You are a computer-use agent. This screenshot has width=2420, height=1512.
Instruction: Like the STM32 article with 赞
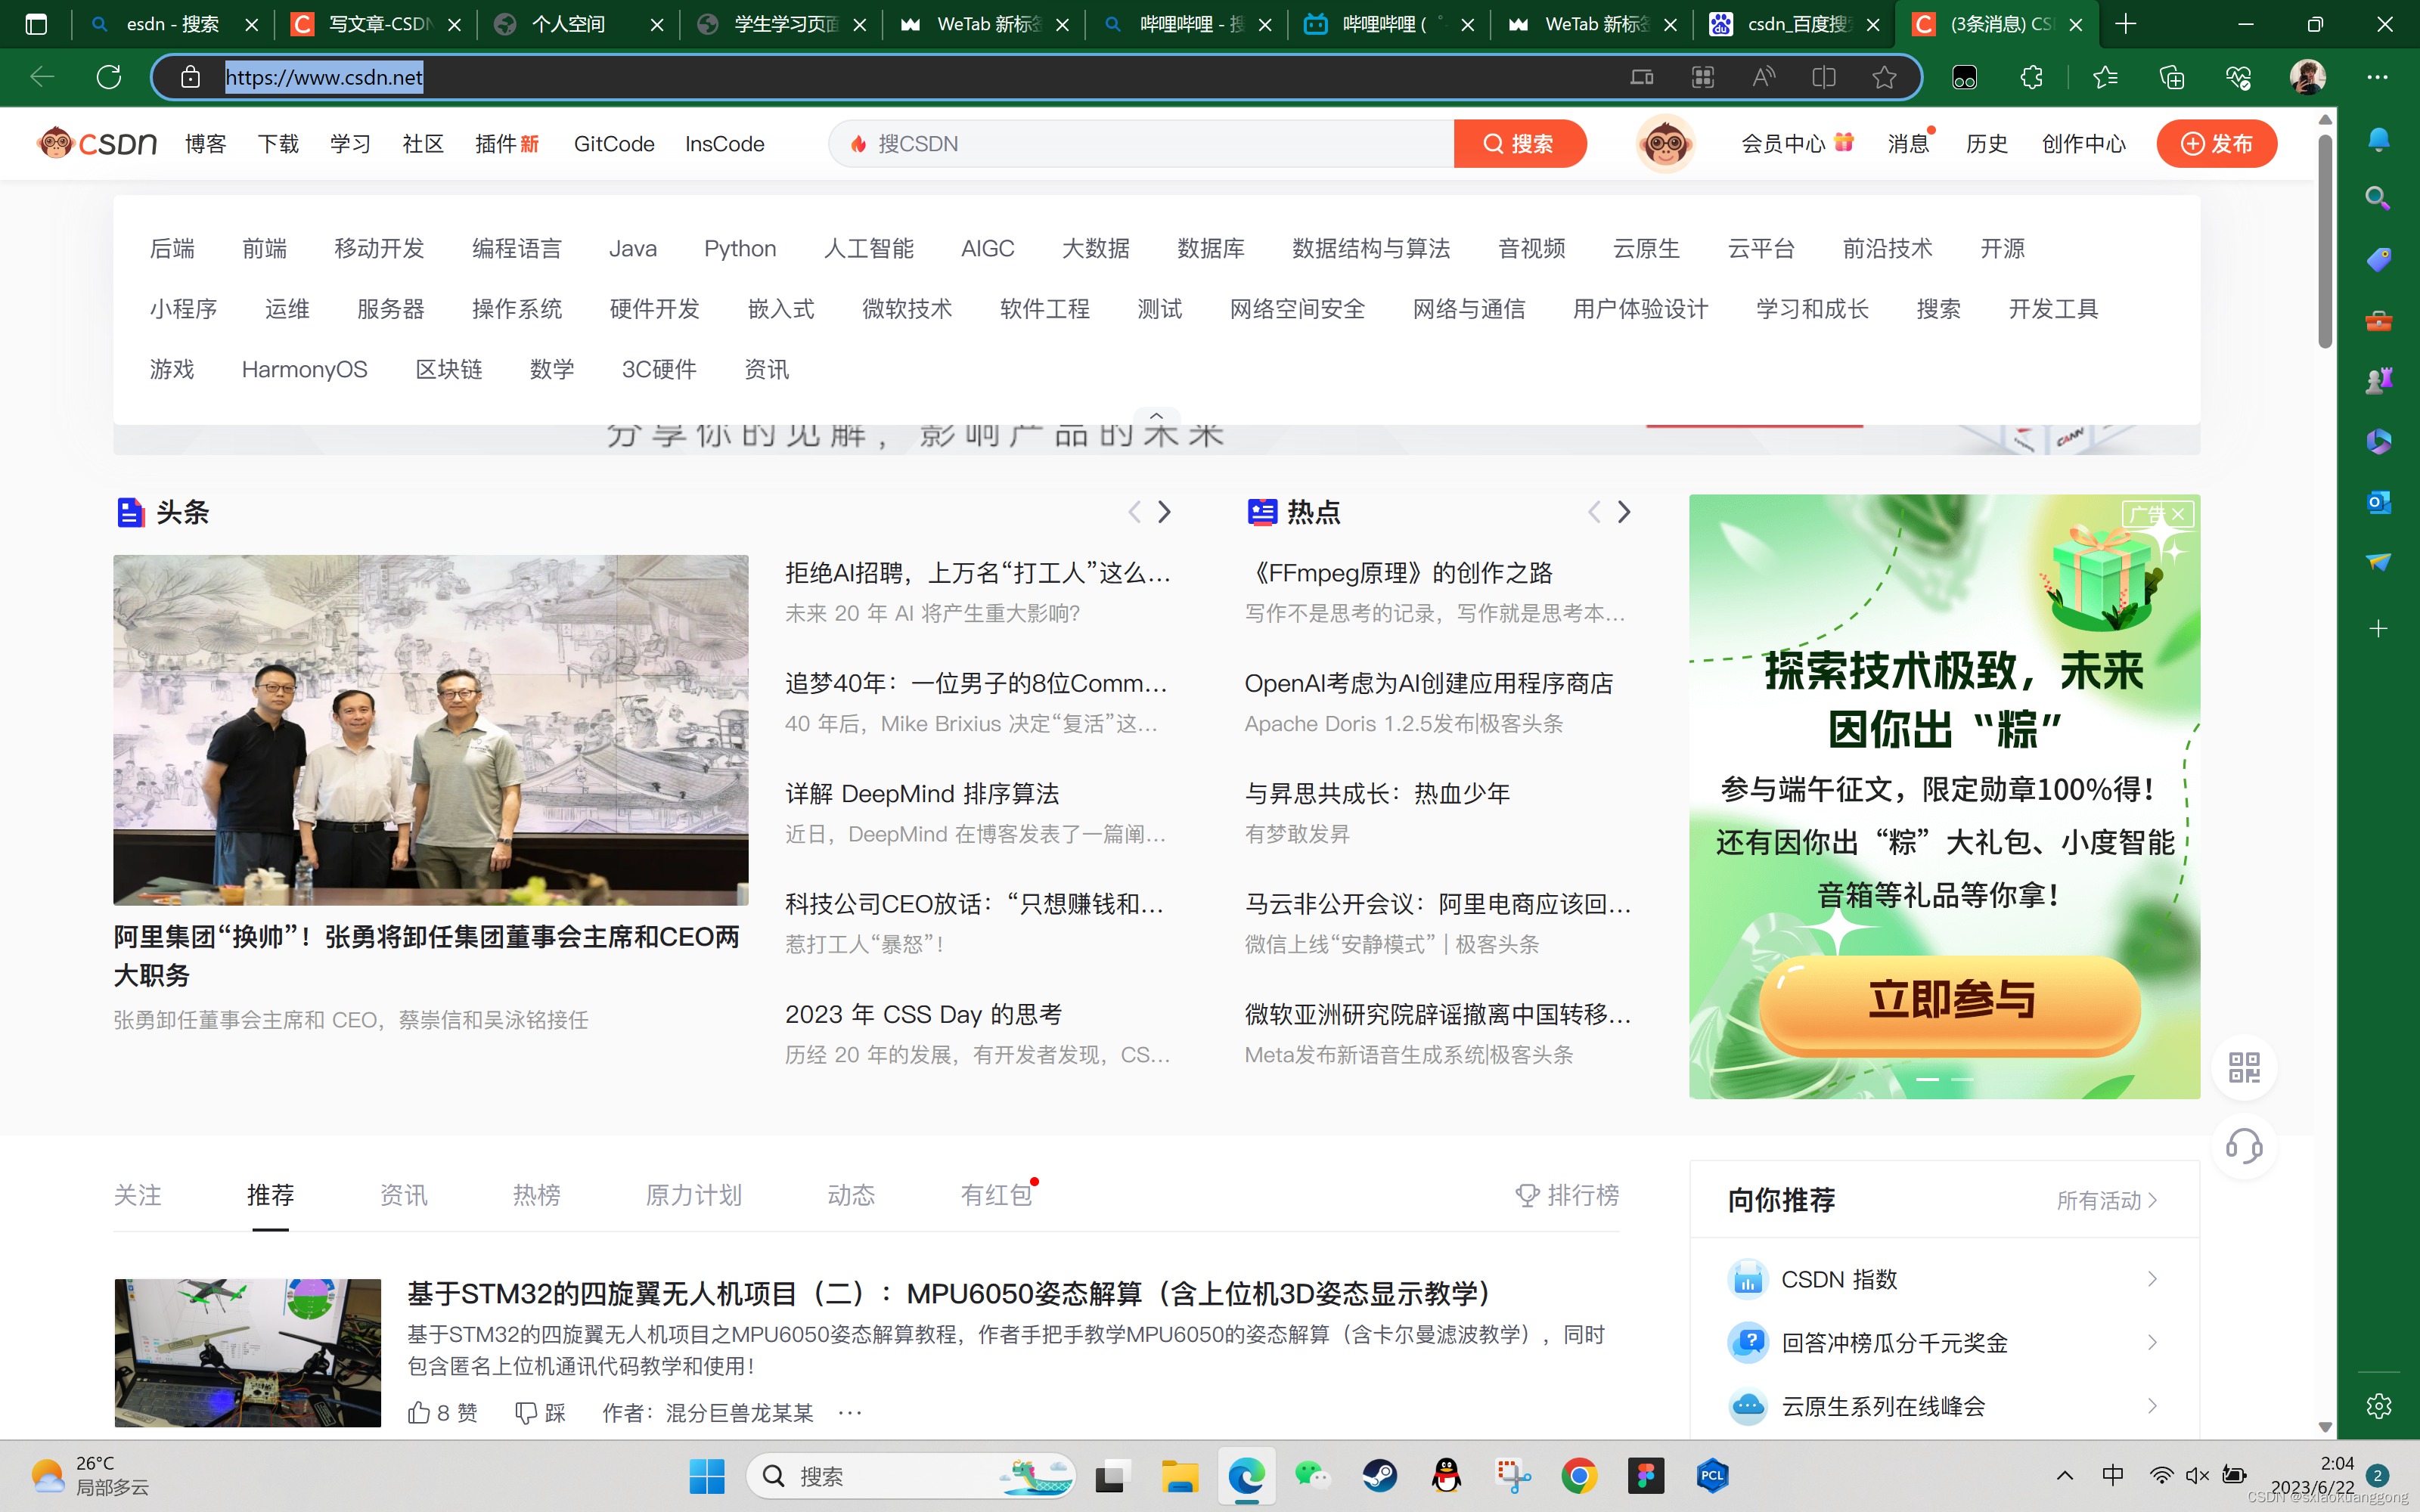[442, 1412]
